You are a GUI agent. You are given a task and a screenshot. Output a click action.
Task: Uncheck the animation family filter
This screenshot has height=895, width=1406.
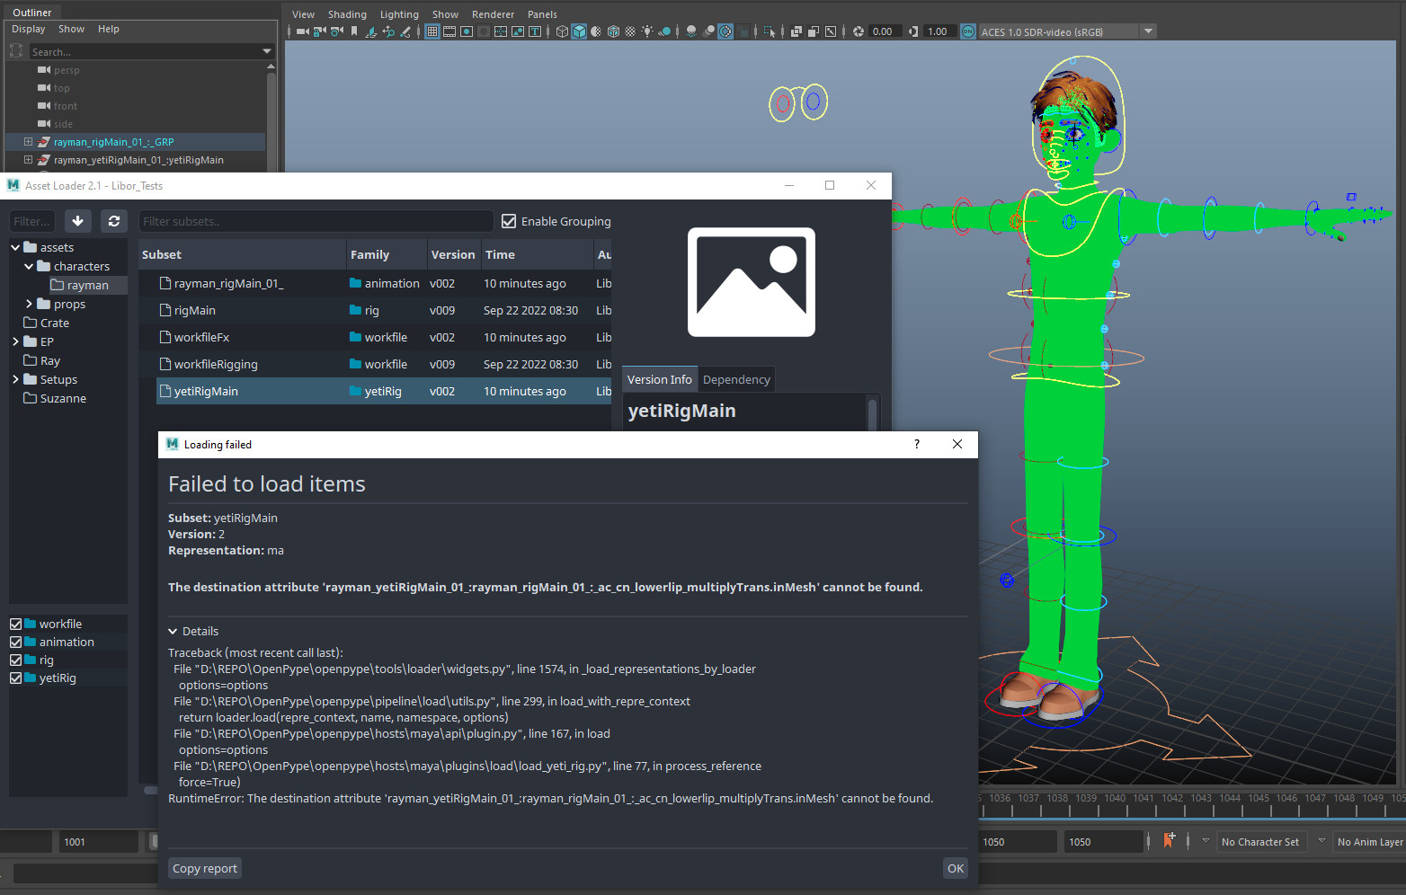16,642
